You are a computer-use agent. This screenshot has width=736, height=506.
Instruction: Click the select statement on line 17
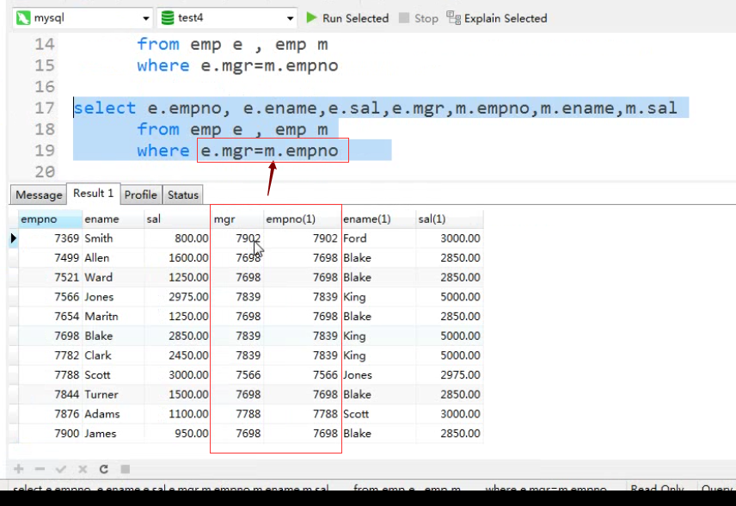tap(376, 108)
